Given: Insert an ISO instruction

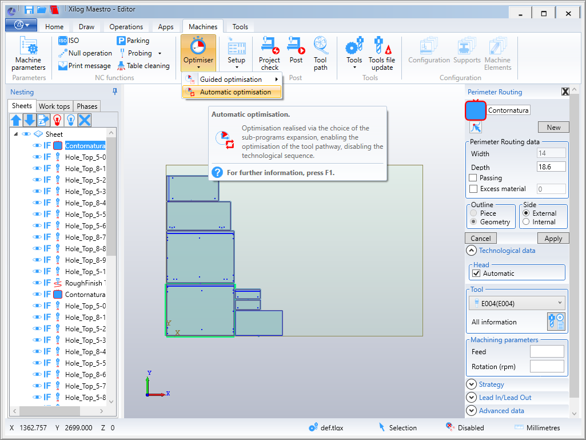Looking at the screenshot, I should pyautogui.click(x=69, y=41).
